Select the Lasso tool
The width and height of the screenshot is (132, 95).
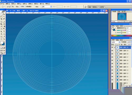(x=2, y=17)
